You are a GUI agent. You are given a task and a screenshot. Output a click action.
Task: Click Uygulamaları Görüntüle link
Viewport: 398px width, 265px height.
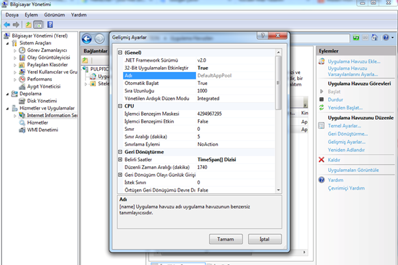353,170
